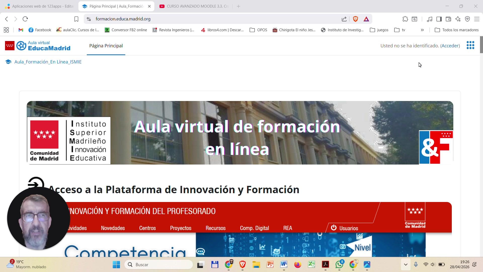Reload the current page
483x272 pixels.
(x=25, y=19)
